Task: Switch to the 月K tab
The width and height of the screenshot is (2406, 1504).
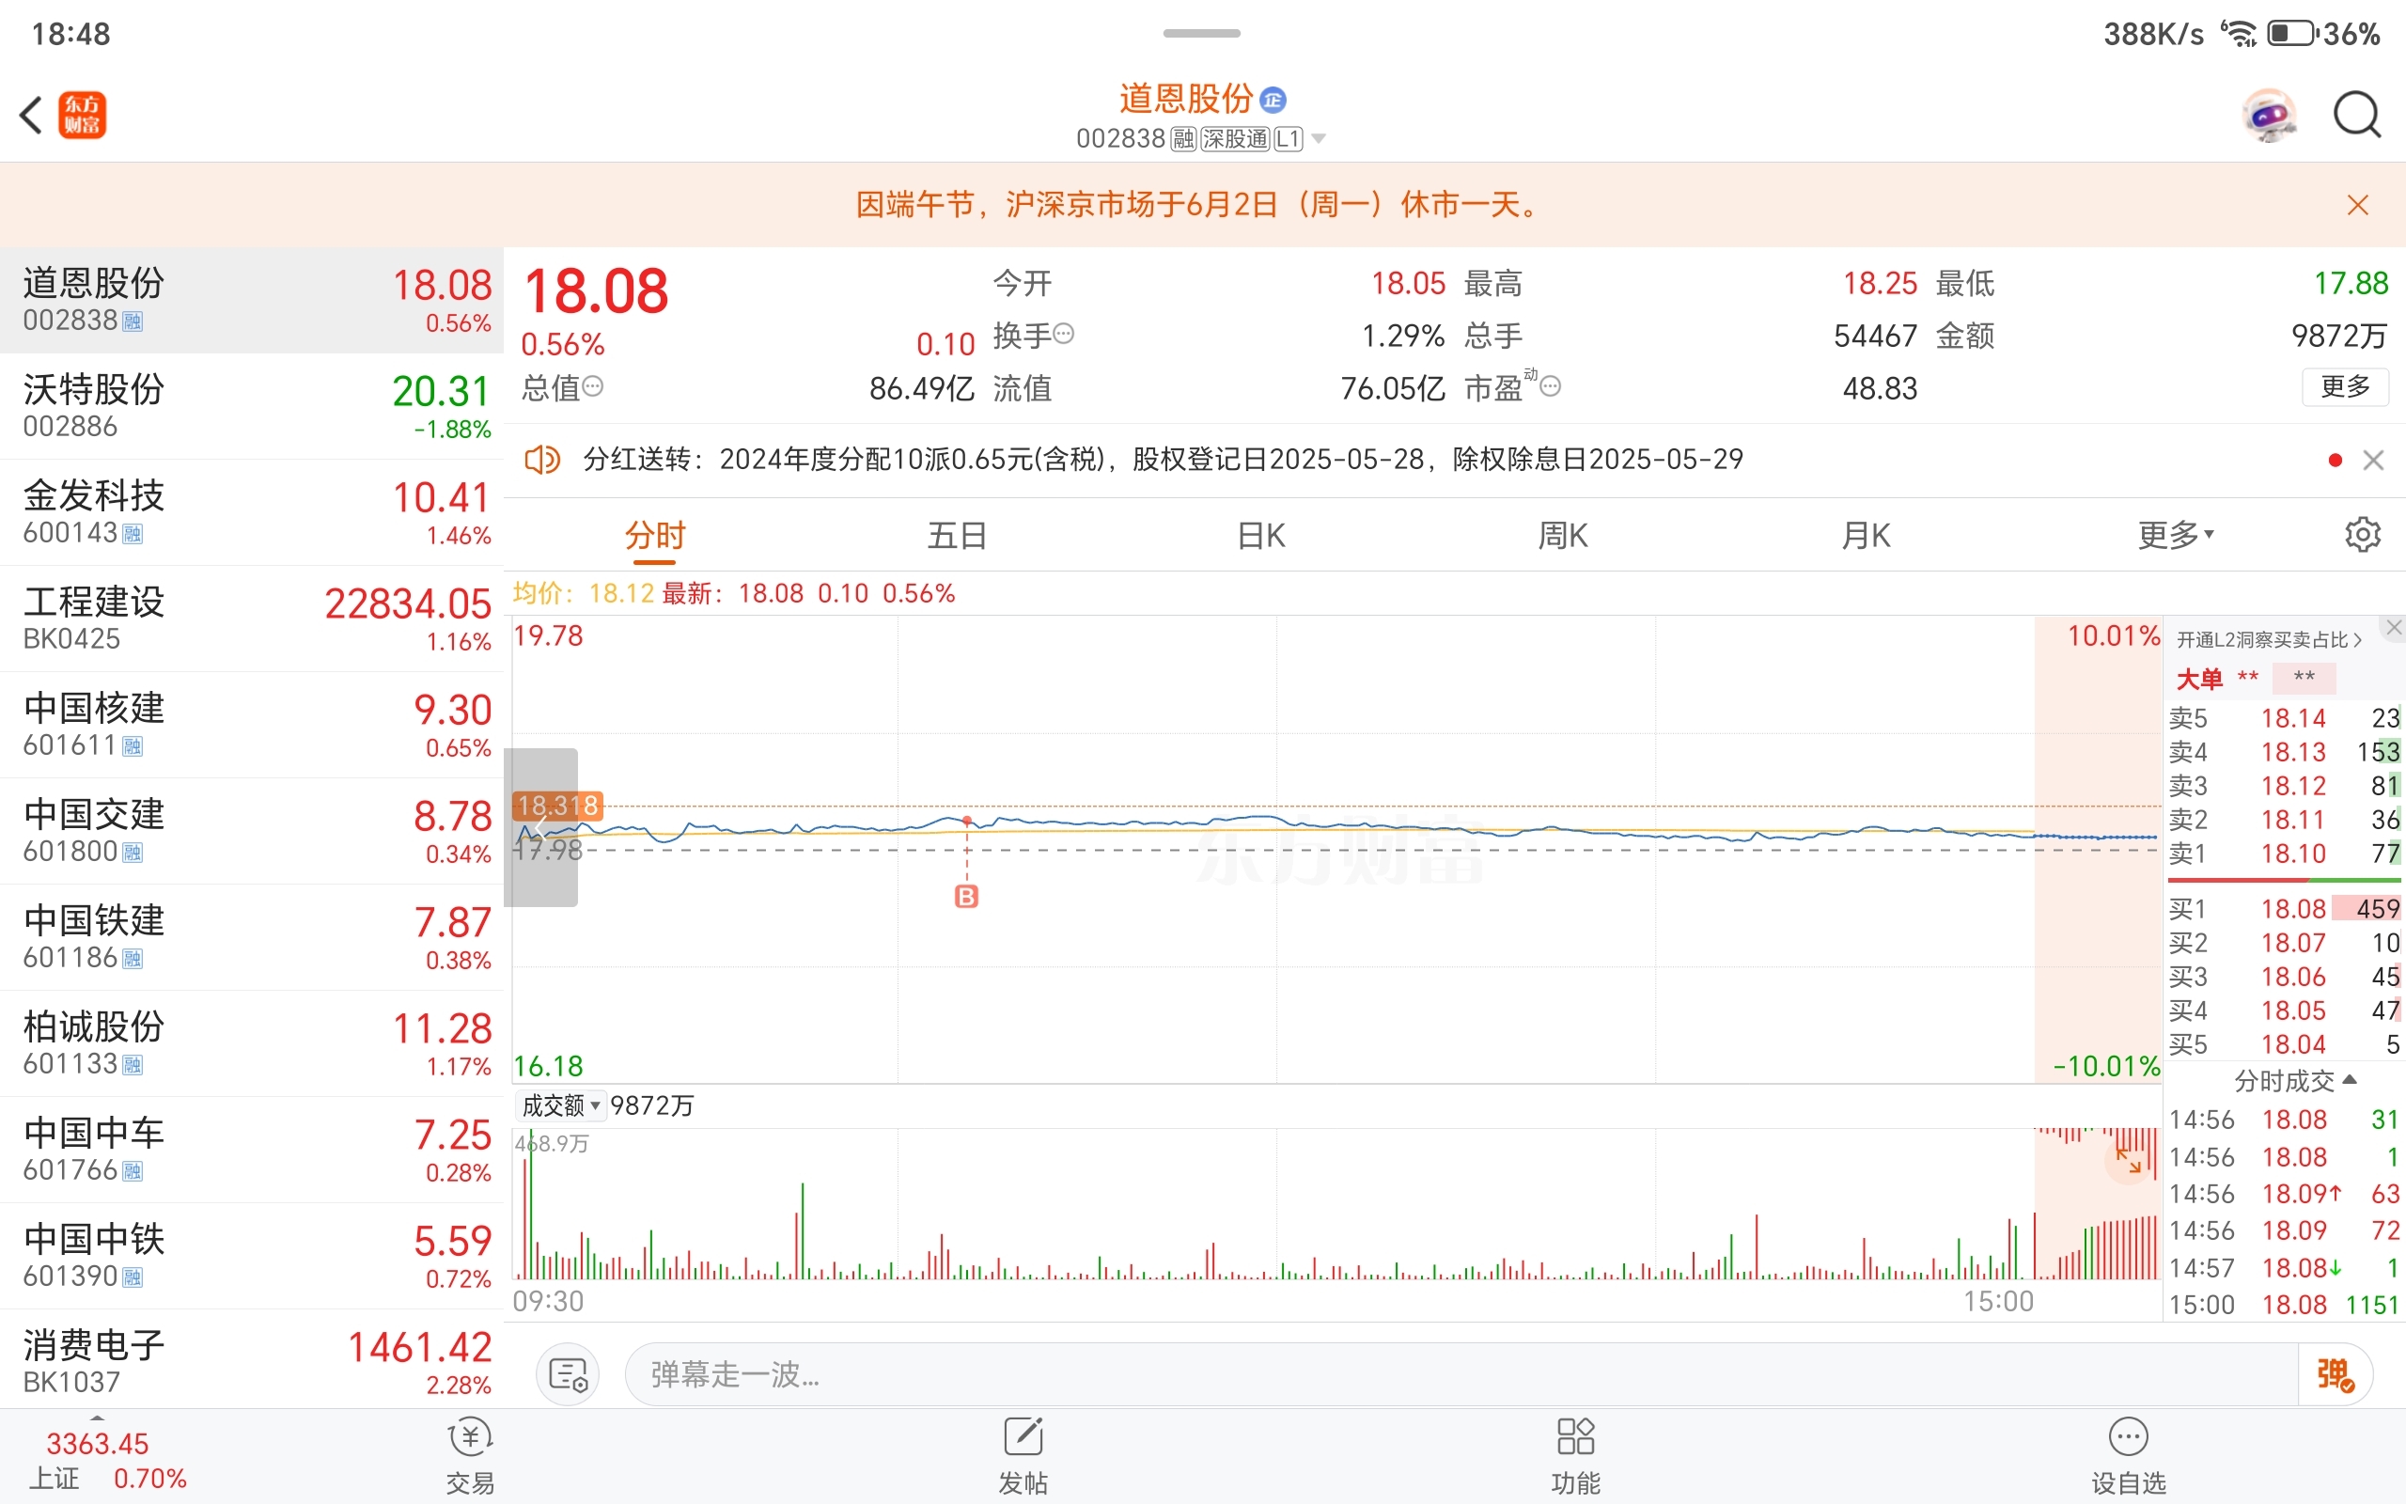Action: pyautogui.click(x=1866, y=535)
